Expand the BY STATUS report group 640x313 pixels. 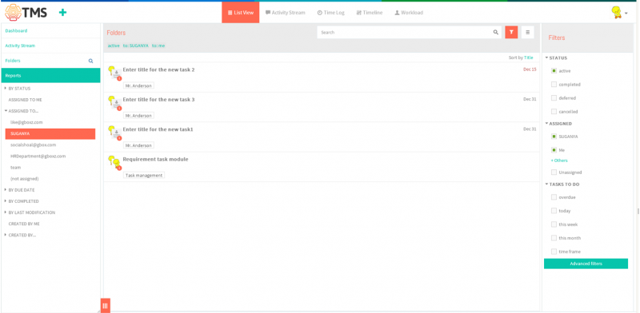(6, 88)
